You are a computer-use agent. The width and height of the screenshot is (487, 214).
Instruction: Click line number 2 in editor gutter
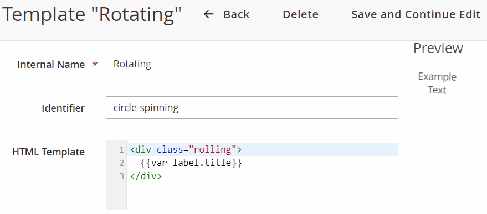(121, 164)
